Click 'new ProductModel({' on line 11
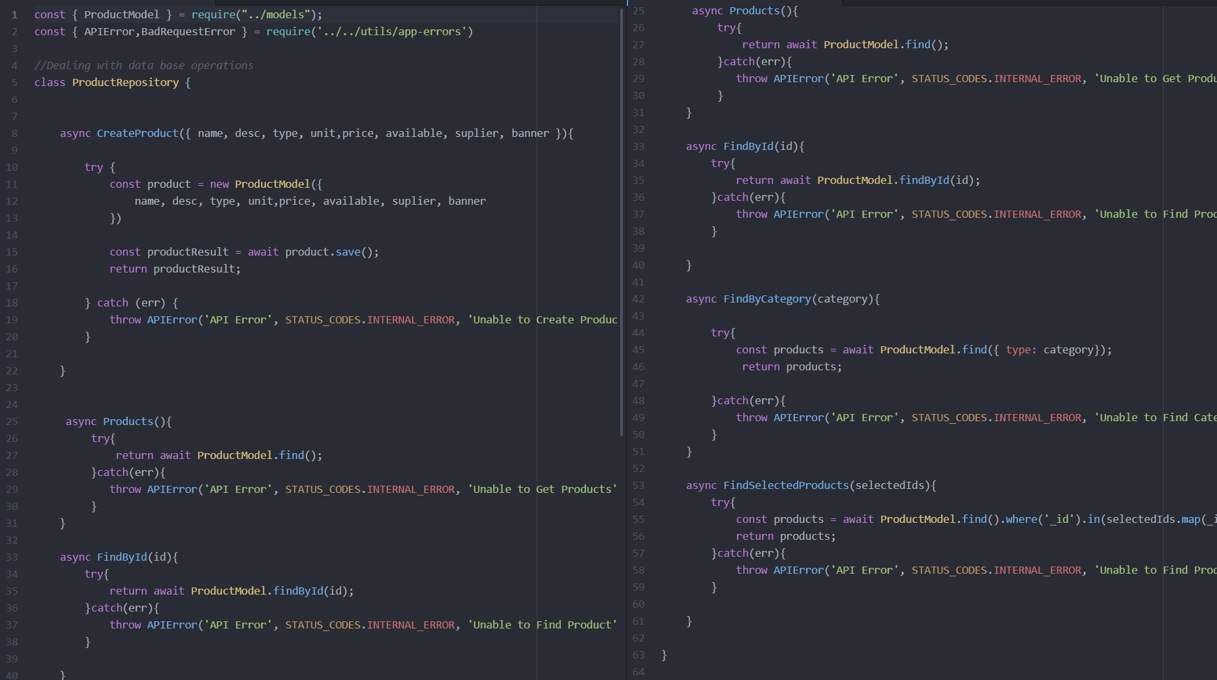The image size is (1217, 680). (266, 184)
